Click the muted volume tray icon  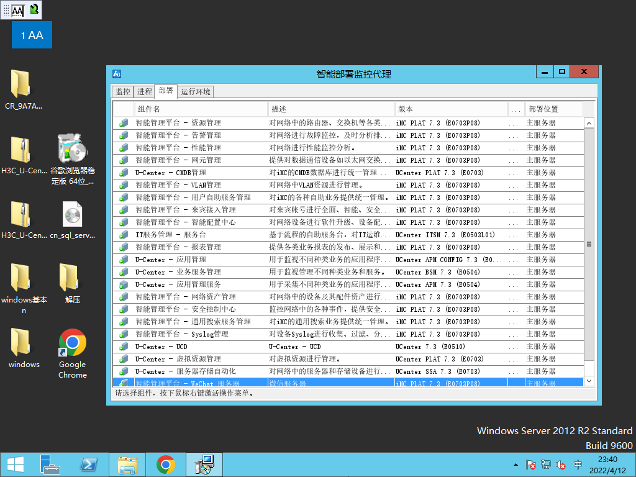coord(561,465)
